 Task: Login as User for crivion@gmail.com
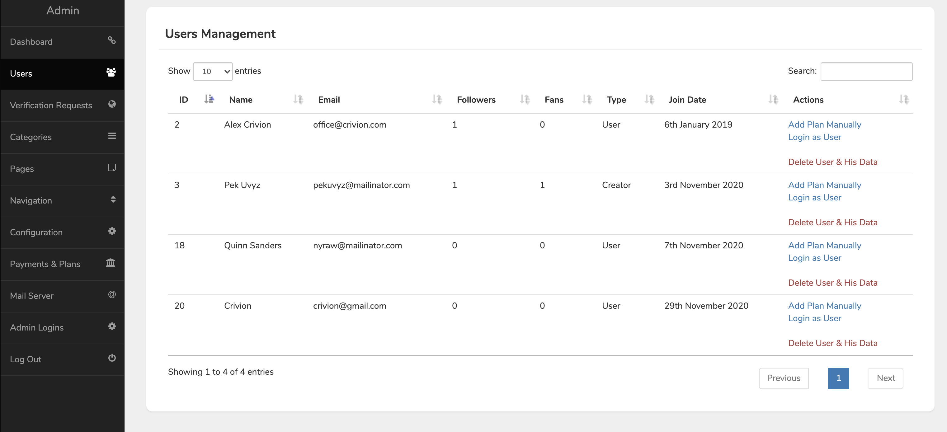(815, 318)
